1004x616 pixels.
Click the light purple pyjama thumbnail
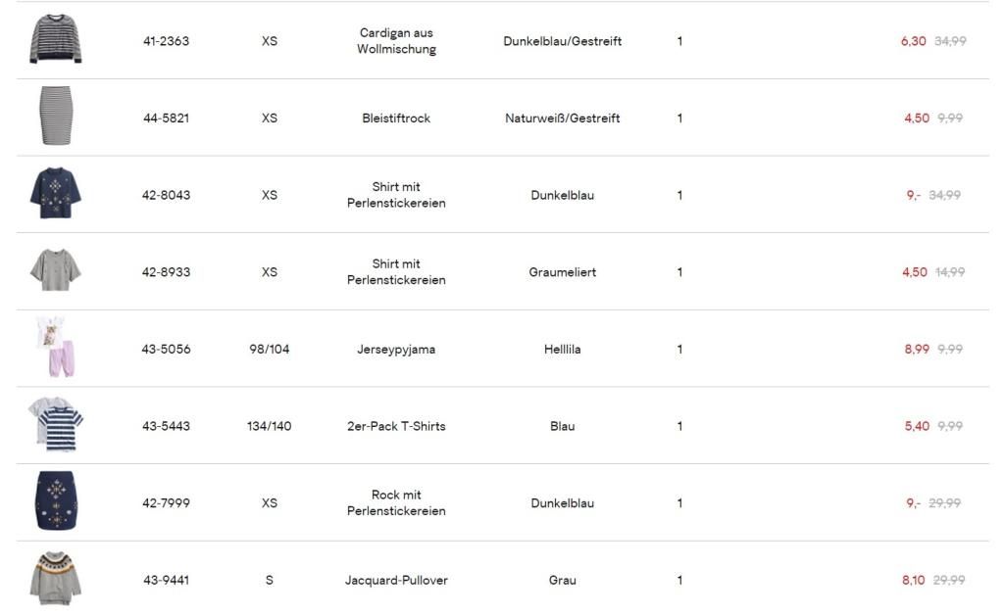coord(56,347)
